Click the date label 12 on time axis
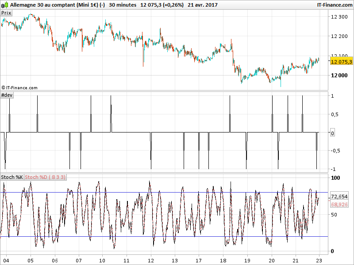354x265 pixels. click(x=151, y=261)
